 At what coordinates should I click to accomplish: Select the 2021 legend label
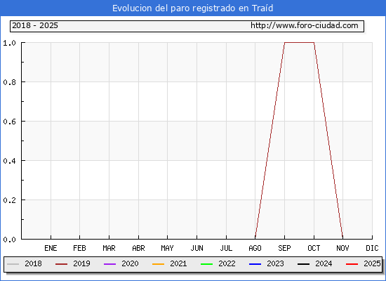178,263
